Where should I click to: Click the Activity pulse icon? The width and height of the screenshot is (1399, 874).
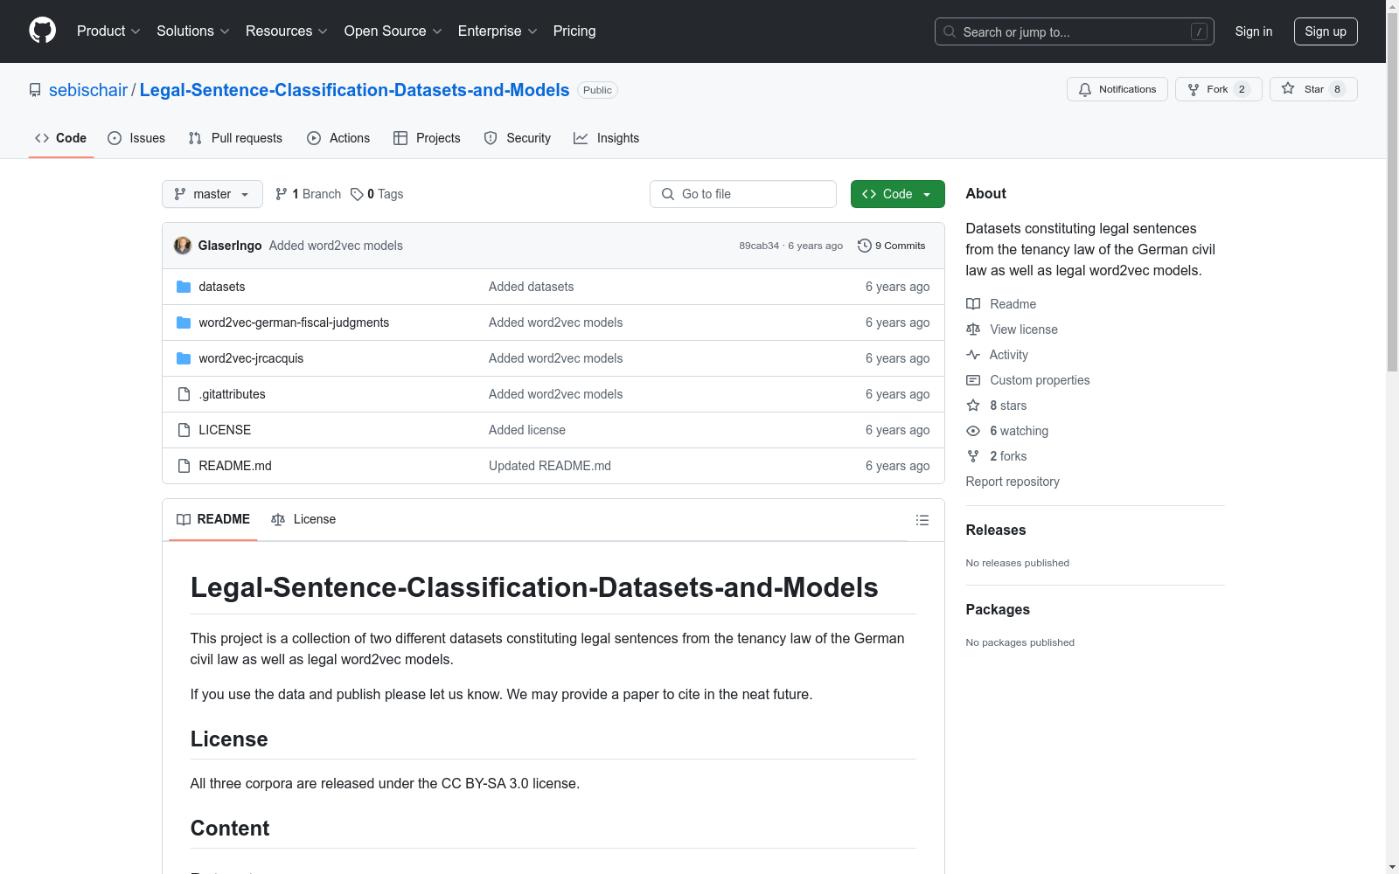tap(973, 355)
